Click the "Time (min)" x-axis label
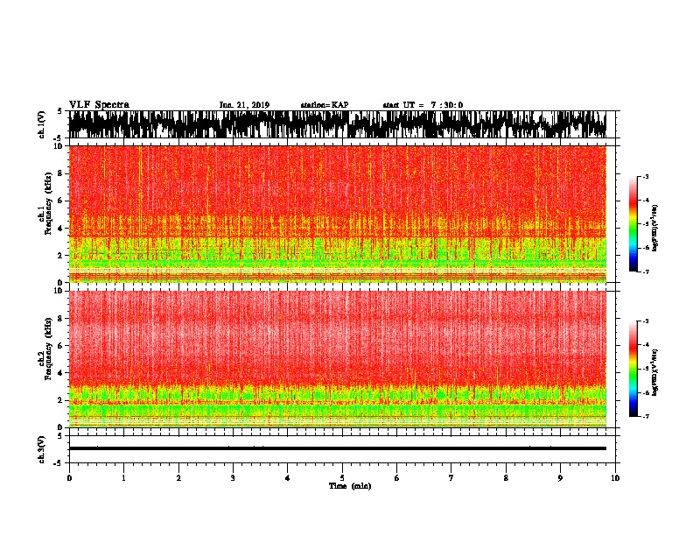The image size is (693, 536). (x=350, y=486)
